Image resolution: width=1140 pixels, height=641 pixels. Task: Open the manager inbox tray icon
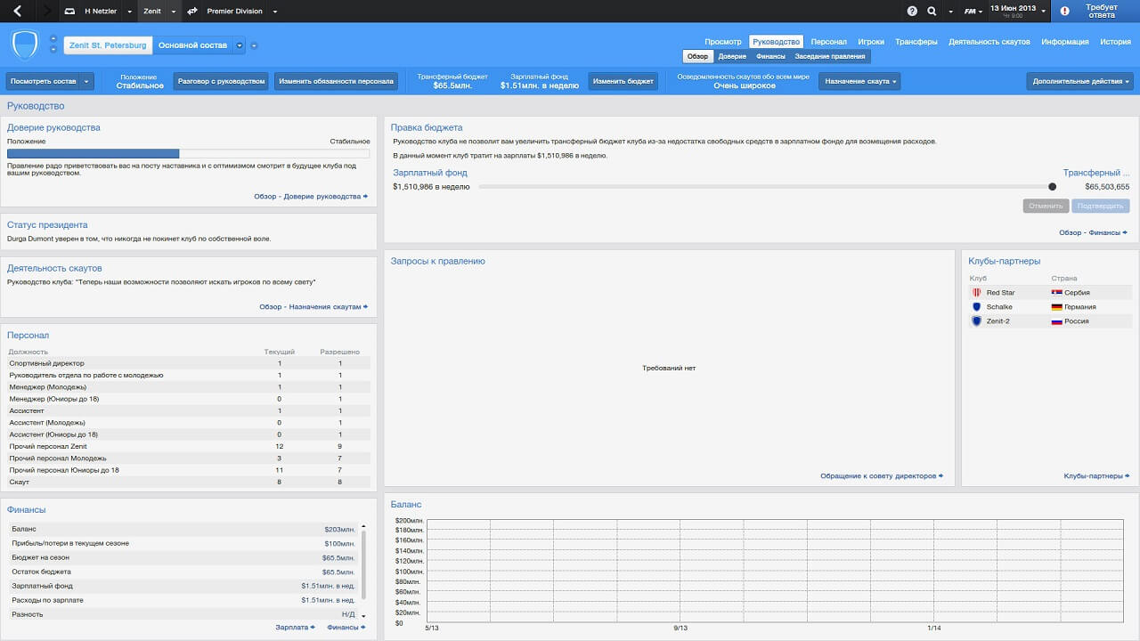pyautogui.click(x=70, y=12)
